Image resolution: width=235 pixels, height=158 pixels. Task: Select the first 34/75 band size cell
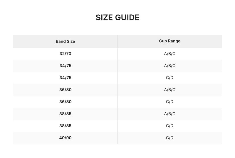click(x=65, y=66)
